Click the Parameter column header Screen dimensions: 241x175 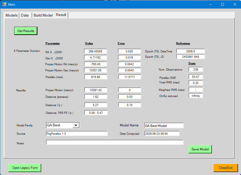53,44
